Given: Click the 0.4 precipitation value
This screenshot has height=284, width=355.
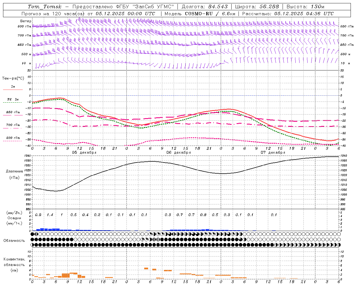Looking at the screenshot, I should tap(85, 215).
